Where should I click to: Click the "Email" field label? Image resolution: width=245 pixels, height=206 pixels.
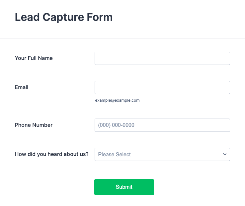[22, 87]
